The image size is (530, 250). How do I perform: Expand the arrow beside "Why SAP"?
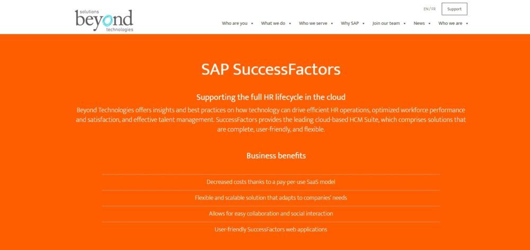point(364,23)
